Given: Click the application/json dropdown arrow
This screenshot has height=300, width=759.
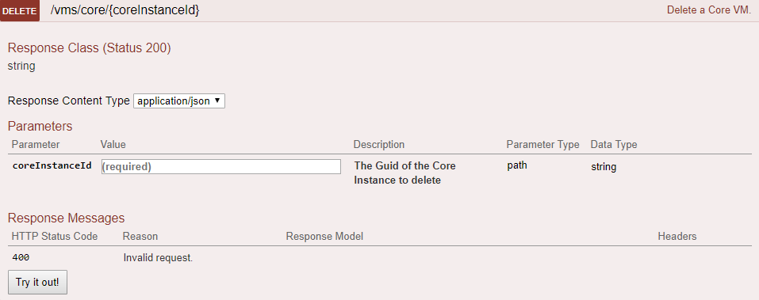Looking at the screenshot, I should pos(217,101).
